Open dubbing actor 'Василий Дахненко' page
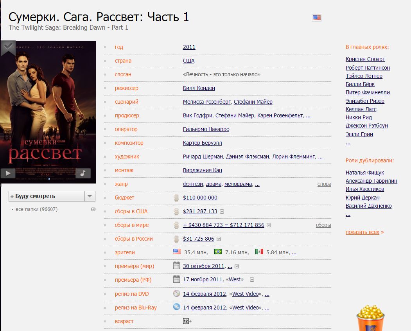 coord(368,206)
